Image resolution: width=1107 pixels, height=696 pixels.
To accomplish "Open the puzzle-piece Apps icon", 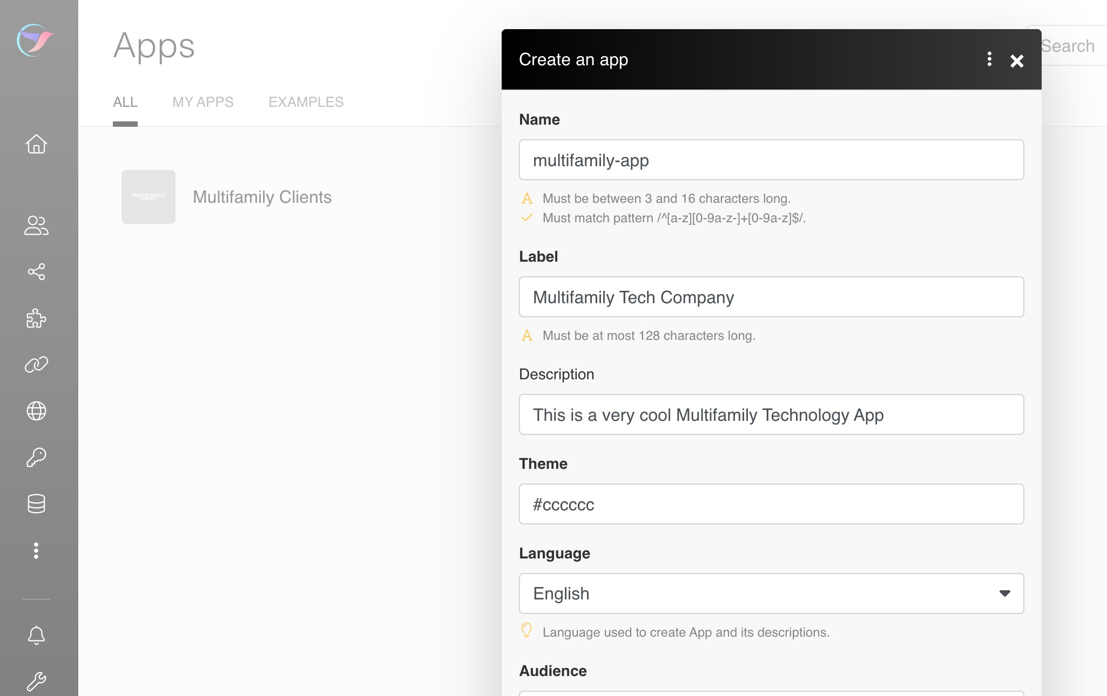I will coord(36,318).
